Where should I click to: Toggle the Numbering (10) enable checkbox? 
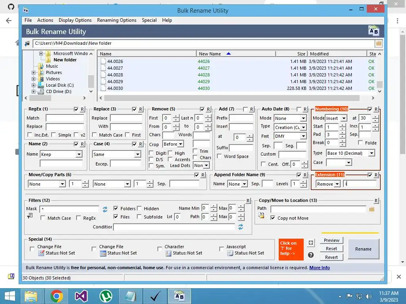[370, 109]
